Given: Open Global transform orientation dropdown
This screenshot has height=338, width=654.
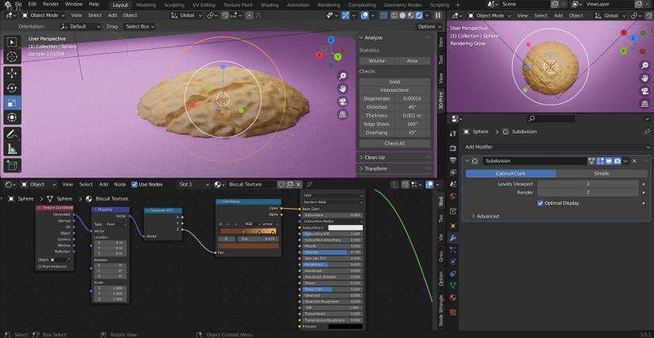Looking at the screenshot, I should point(187,15).
